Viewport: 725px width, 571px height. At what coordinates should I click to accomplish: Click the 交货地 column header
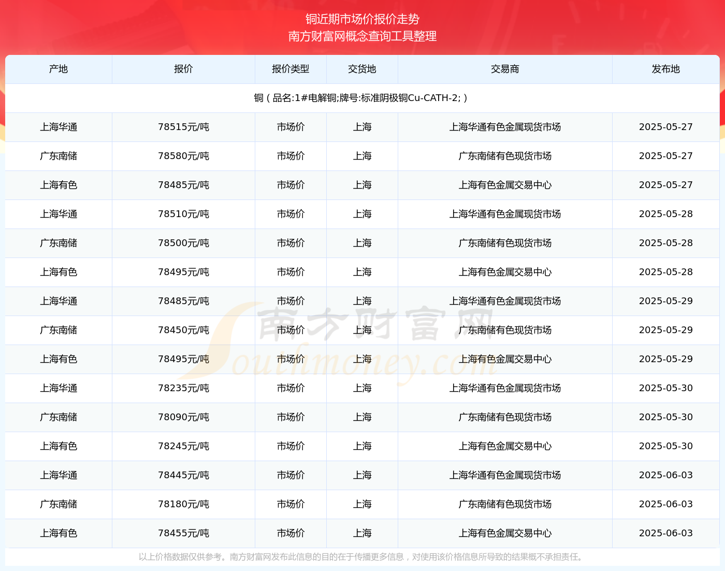tap(362, 69)
